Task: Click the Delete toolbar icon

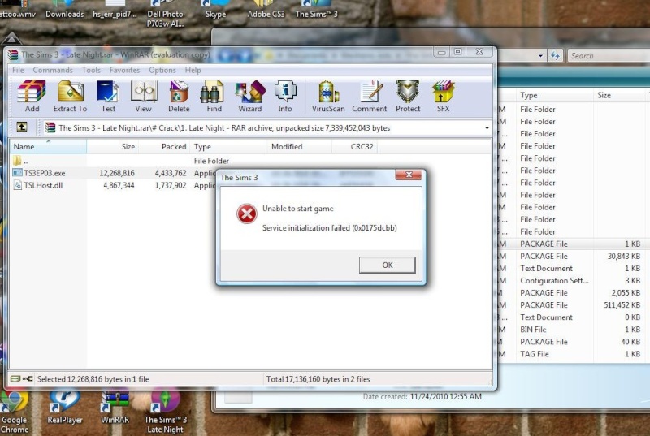Action: (x=179, y=95)
